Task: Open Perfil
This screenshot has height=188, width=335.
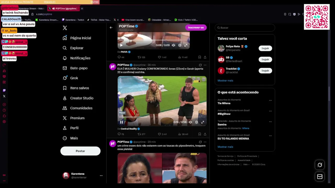Action: [x=71, y=128]
